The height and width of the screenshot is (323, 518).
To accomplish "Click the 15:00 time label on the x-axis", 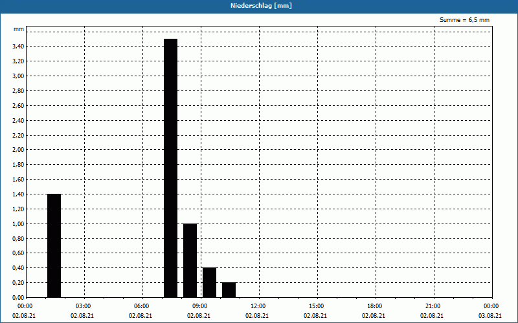I will coord(317,306).
